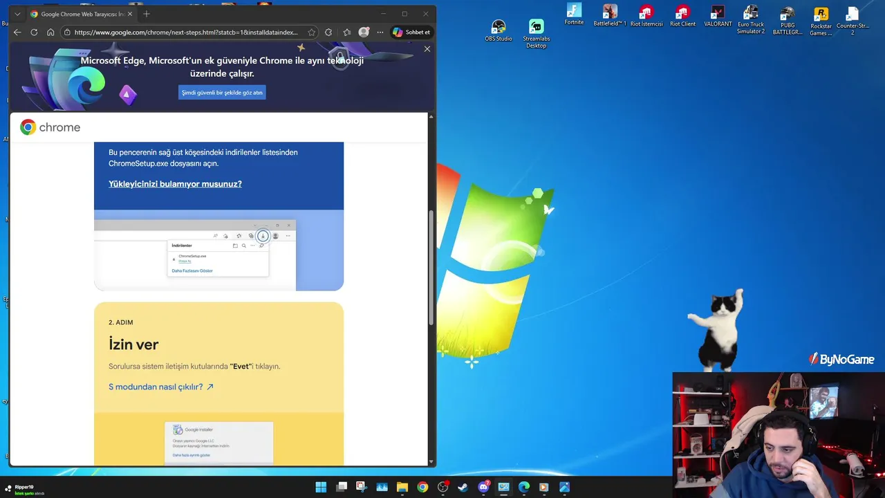Image resolution: width=885 pixels, height=498 pixels.
Task: Open Discord from the taskbar
Action: (x=483, y=487)
